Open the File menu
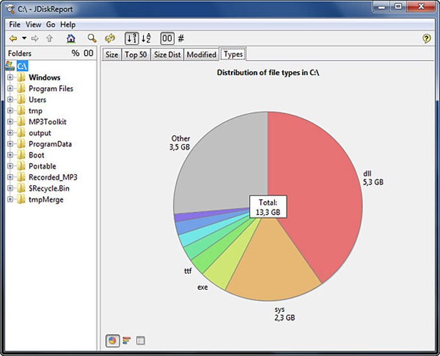The image size is (440, 356). [x=15, y=25]
